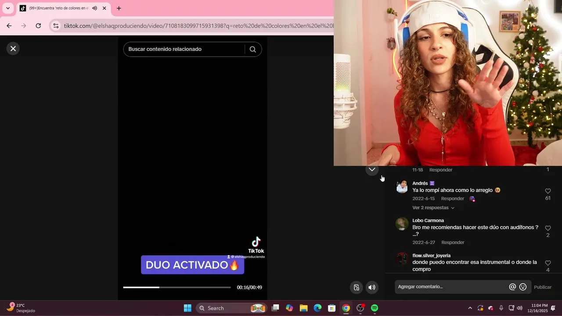
Task: Open a new browser tab with plus button
Action: click(119, 8)
